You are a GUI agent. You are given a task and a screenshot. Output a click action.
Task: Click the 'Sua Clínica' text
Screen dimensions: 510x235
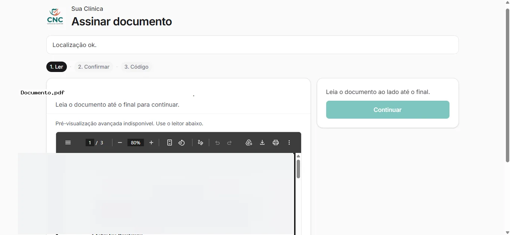coord(87,9)
